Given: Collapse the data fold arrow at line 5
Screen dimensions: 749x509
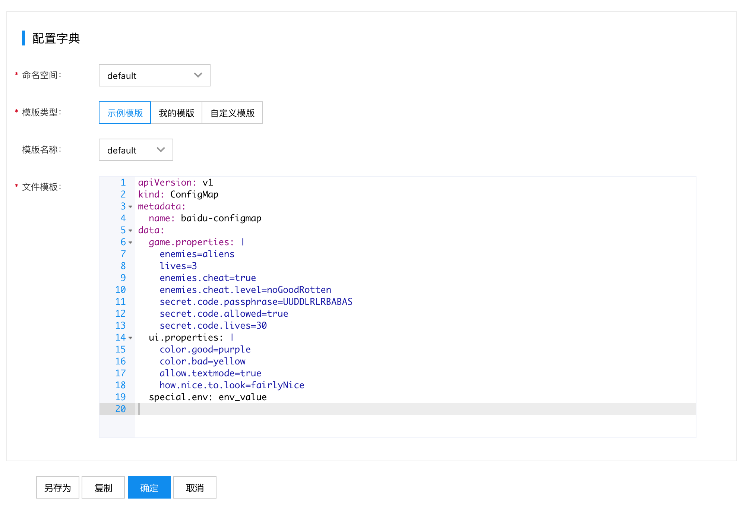Looking at the screenshot, I should (x=130, y=230).
